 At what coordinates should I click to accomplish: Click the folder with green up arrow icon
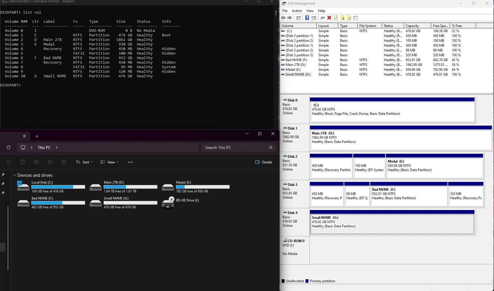[342, 18]
